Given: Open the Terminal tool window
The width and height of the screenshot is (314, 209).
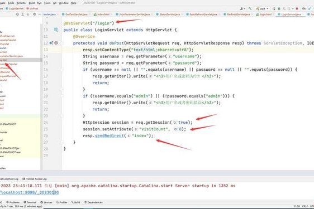Looking at the screenshot, I should (x=30, y=202).
